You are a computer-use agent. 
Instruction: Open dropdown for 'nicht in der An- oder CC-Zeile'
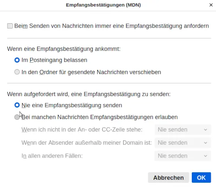(183, 130)
